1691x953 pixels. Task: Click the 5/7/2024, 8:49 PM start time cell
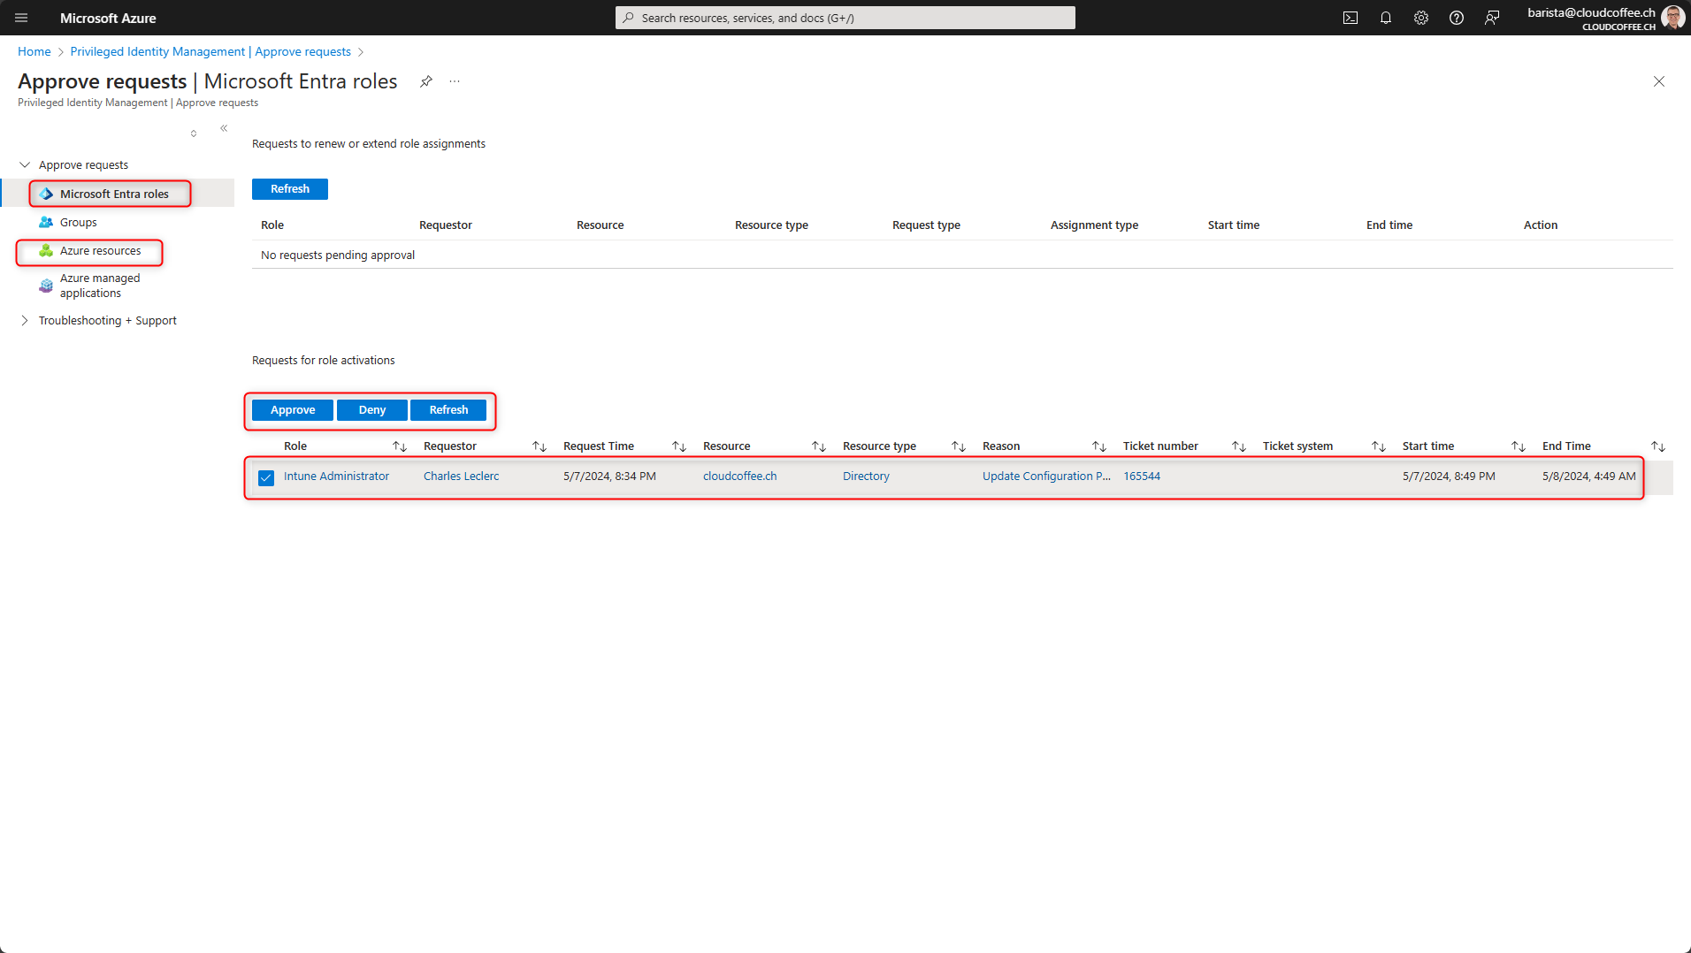[x=1449, y=476]
